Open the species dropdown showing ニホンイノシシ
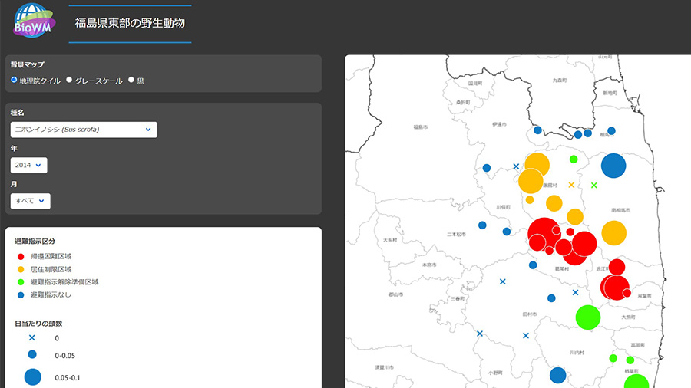This screenshot has width=691, height=388. click(x=84, y=130)
